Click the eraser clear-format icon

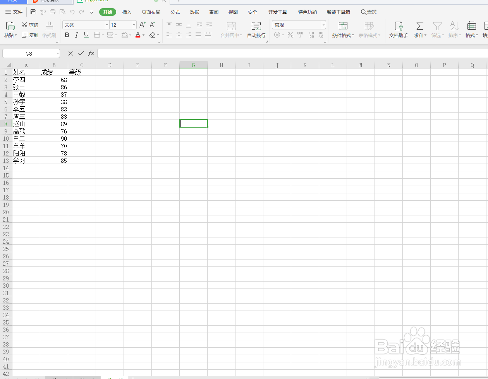click(x=152, y=35)
